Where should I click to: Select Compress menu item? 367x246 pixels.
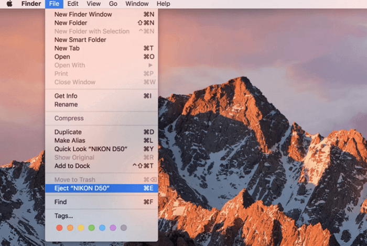[102, 118]
